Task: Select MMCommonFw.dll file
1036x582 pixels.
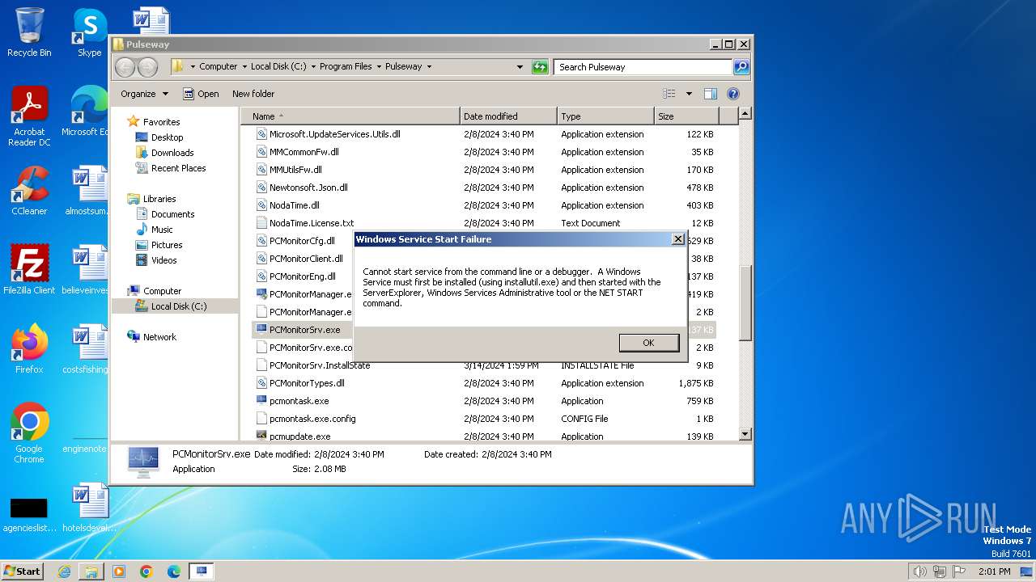Action: [304, 152]
